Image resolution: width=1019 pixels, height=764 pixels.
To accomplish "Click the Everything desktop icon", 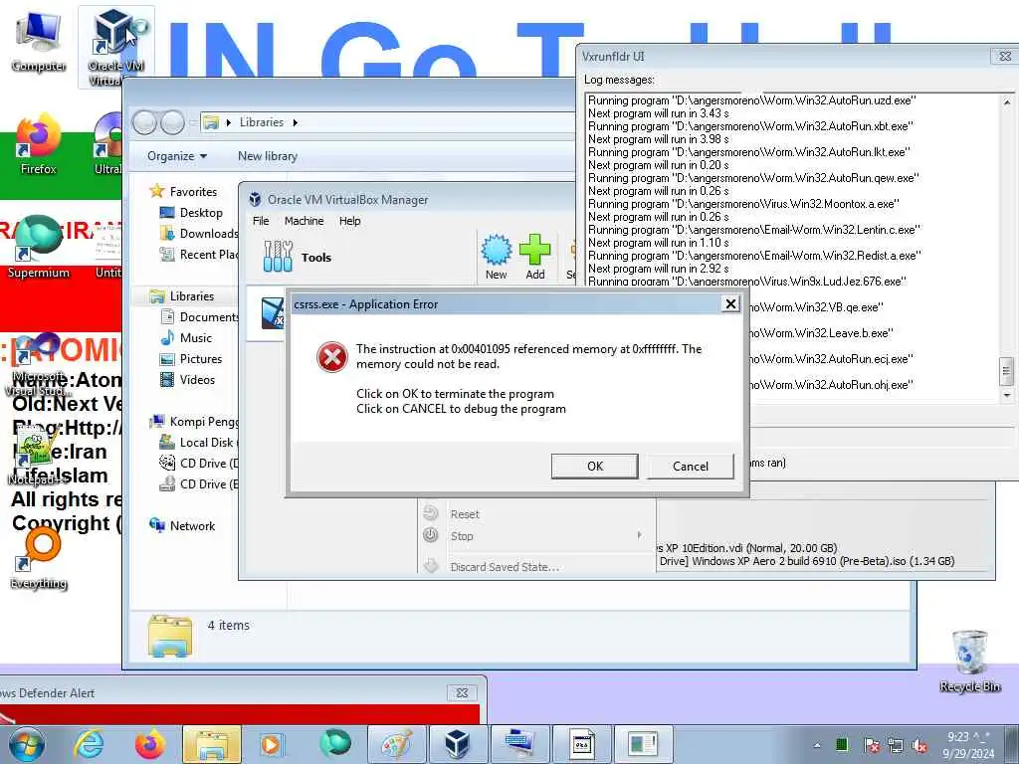I will [39, 559].
